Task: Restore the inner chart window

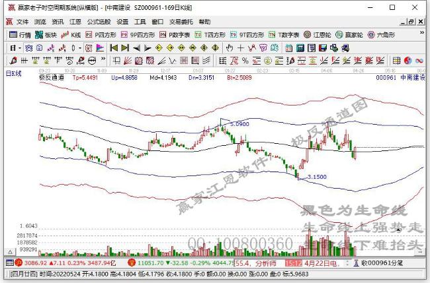Action: [x=411, y=22]
